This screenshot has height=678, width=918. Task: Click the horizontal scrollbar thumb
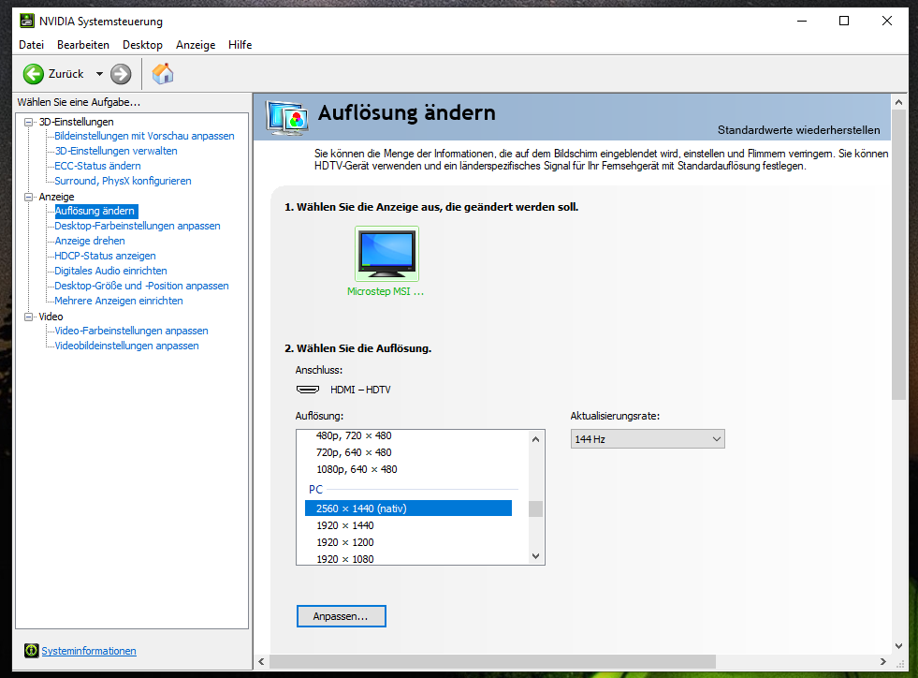click(492, 661)
